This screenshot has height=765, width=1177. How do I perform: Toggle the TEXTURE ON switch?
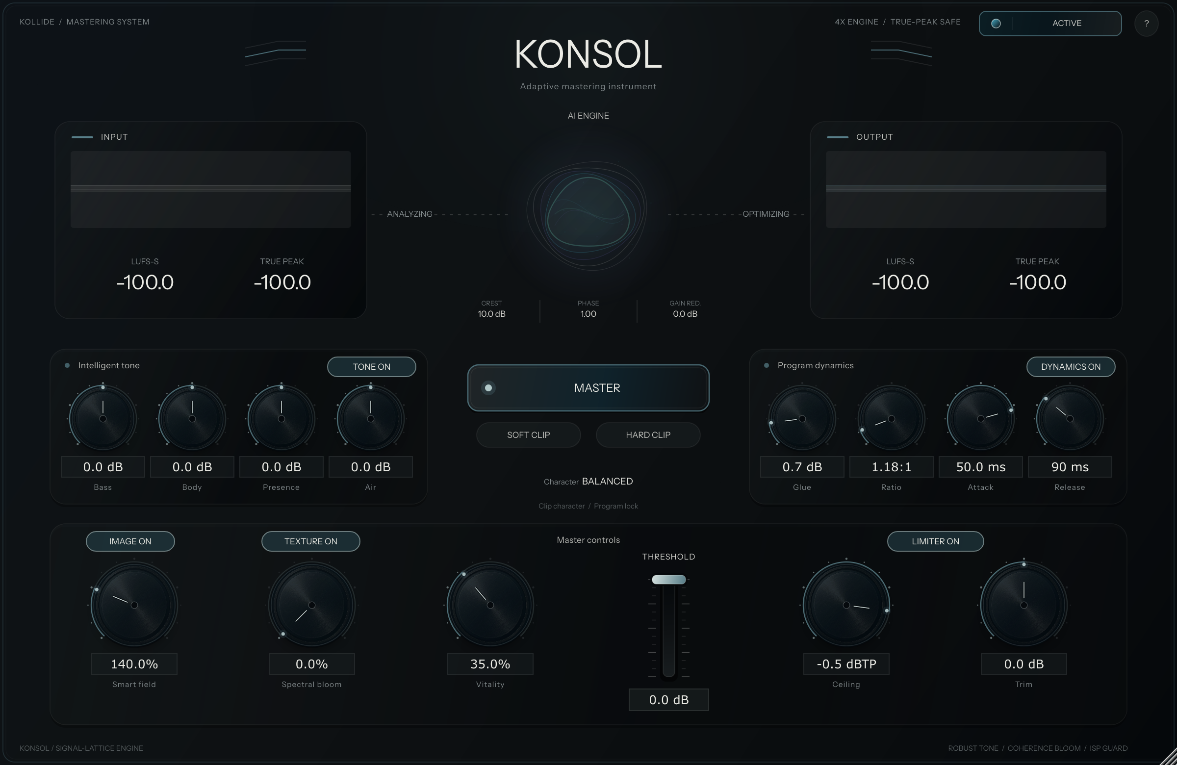(x=310, y=541)
